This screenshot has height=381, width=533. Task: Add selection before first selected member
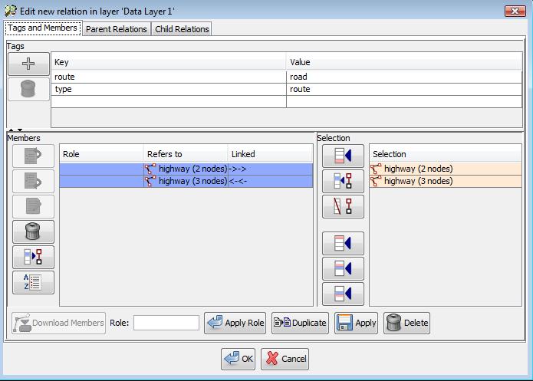point(343,244)
